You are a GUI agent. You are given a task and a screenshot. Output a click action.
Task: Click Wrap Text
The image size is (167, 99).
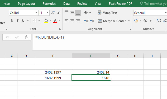point(107,13)
